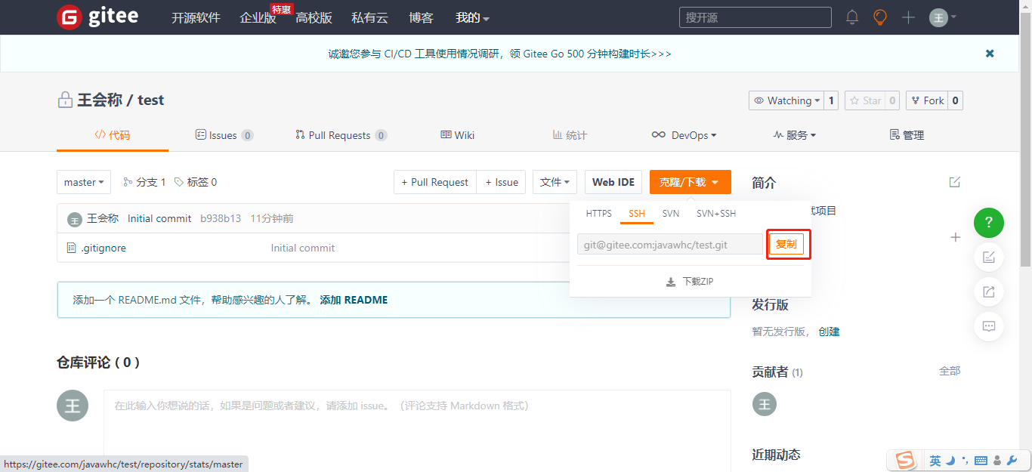Screen dimensions: 1032x472
Task: Click the 创建 release link
Action: point(829,332)
